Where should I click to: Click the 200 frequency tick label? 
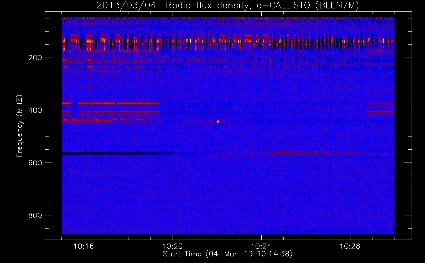35,58
